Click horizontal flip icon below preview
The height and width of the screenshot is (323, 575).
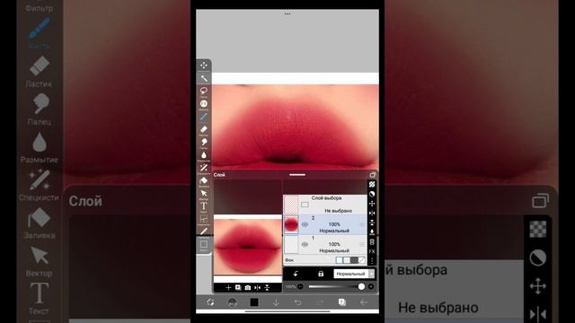pos(258,287)
